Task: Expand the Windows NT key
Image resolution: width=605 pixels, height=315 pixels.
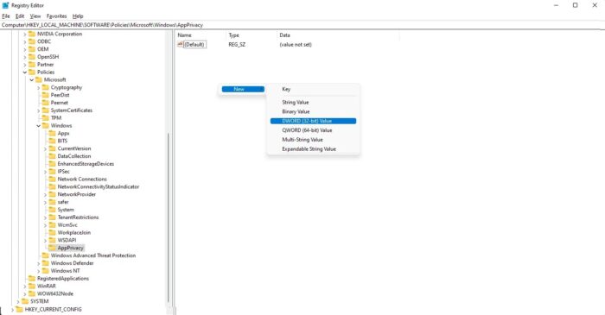Action: [x=39, y=271]
